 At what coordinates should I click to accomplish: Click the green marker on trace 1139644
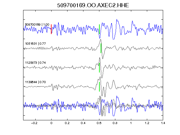99,87
